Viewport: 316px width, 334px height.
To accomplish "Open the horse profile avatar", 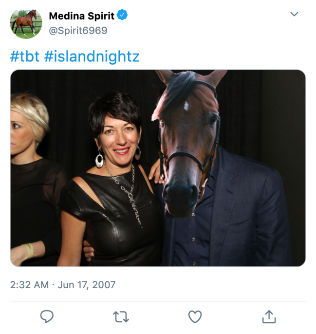I will [26, 24].
